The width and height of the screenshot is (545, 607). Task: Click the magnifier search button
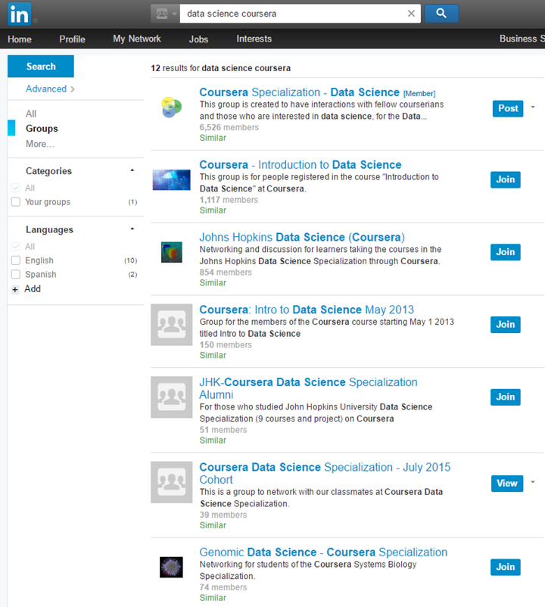pos(441,14)
